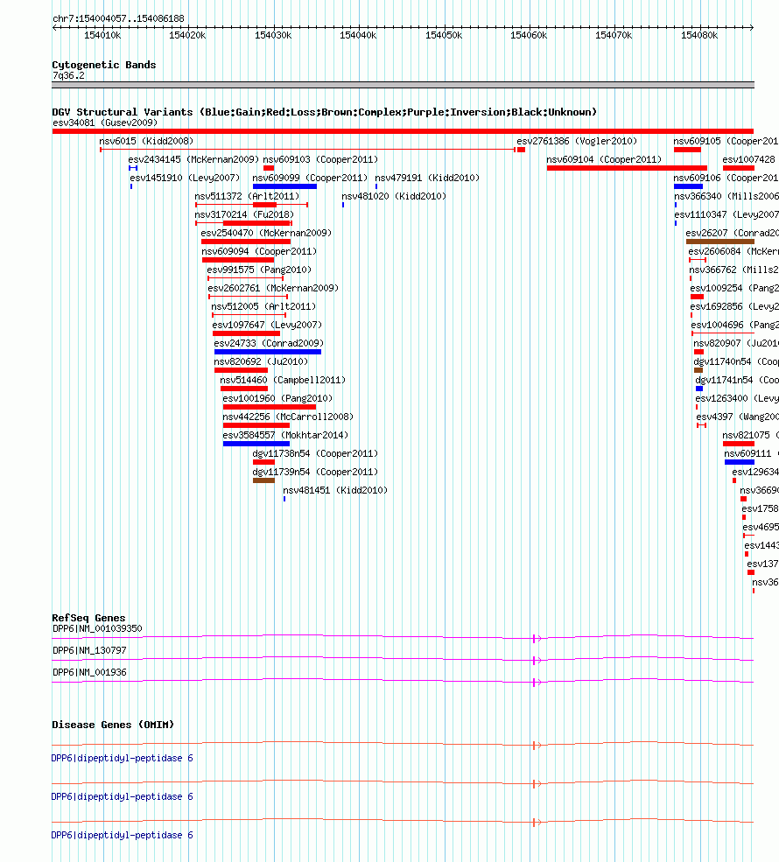This screenshot has height=862, width=779.
Task: Select nsv512005 (Arlt2011) label
Action: pos(263,307)
